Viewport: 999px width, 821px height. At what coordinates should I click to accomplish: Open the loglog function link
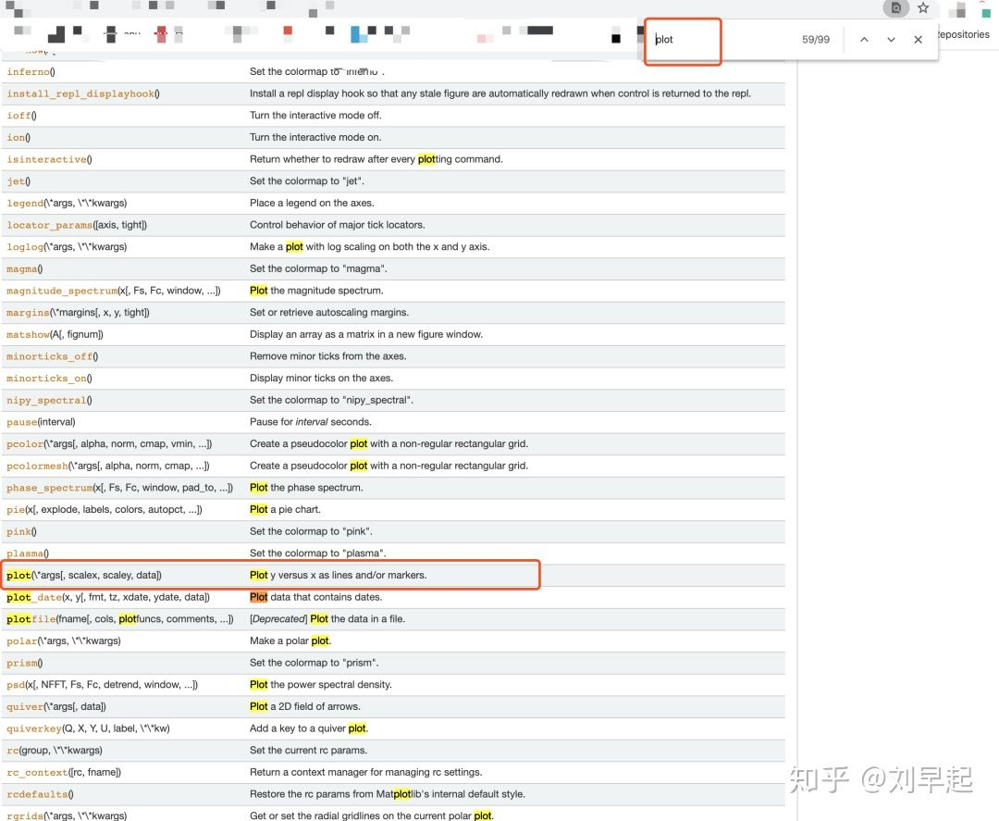pos(25,247)
